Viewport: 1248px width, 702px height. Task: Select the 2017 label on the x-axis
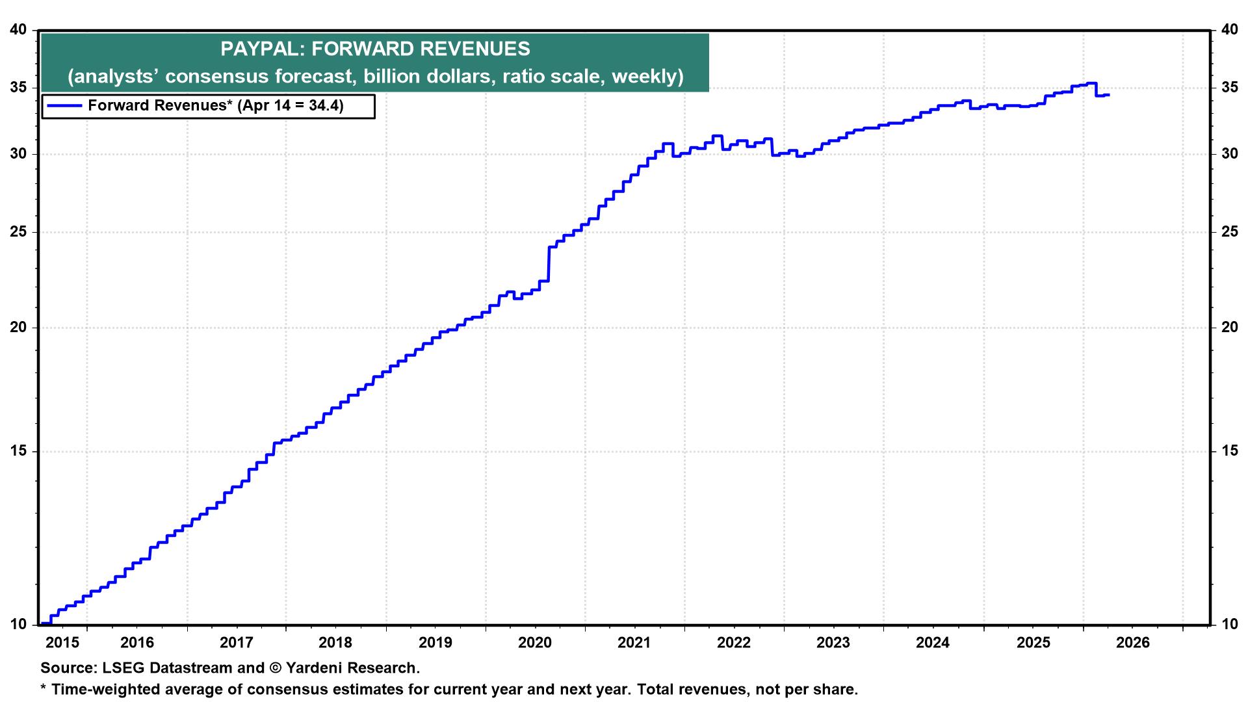(x=237, y=643)
